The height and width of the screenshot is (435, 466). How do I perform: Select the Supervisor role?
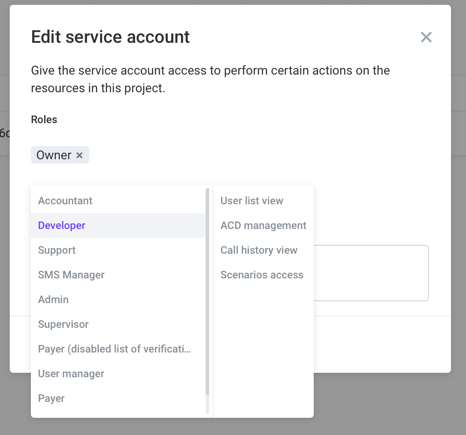click(63, 324)
